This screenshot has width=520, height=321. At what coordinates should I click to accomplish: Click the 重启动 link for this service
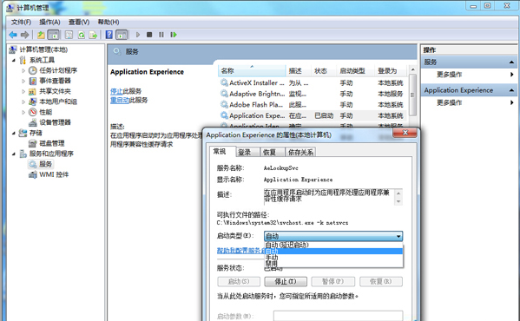[120, 100]
